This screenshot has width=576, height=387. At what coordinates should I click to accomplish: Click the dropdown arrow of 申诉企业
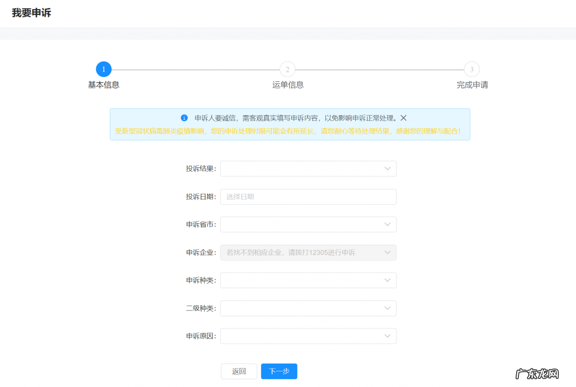pyautogui.click(x=387, y=252)
